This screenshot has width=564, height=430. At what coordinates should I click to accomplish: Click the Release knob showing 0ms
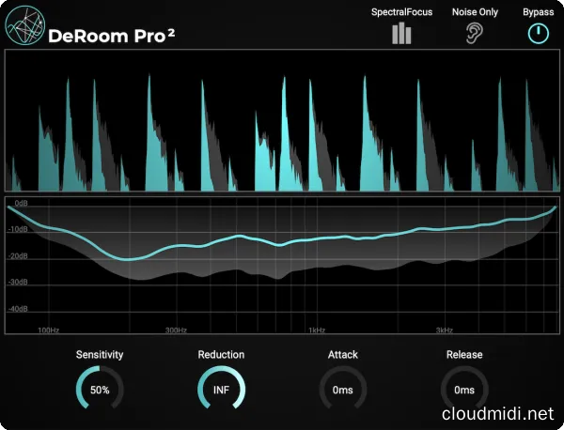pyautogui.click(x=464, y=389)
